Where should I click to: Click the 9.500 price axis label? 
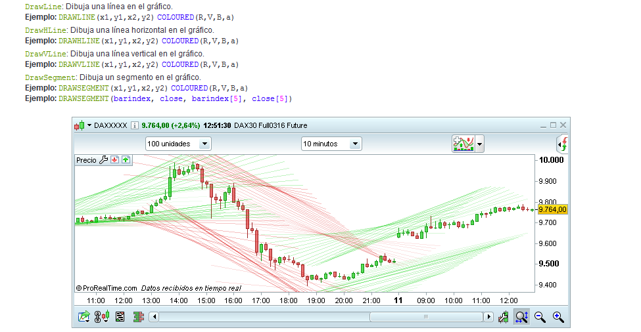pos(549,264)
